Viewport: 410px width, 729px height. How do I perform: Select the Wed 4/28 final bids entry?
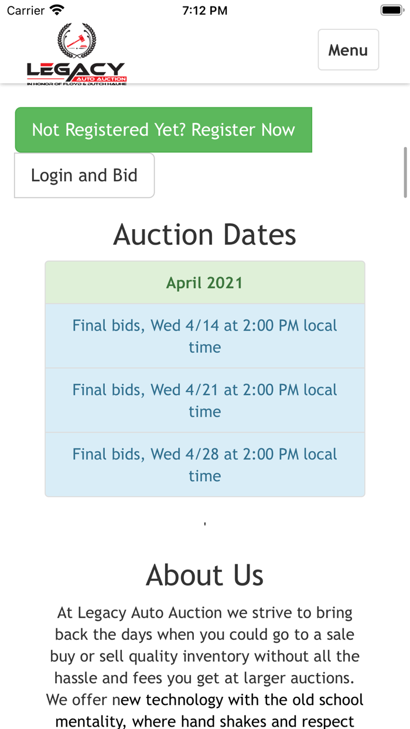(x=205, y=464)
